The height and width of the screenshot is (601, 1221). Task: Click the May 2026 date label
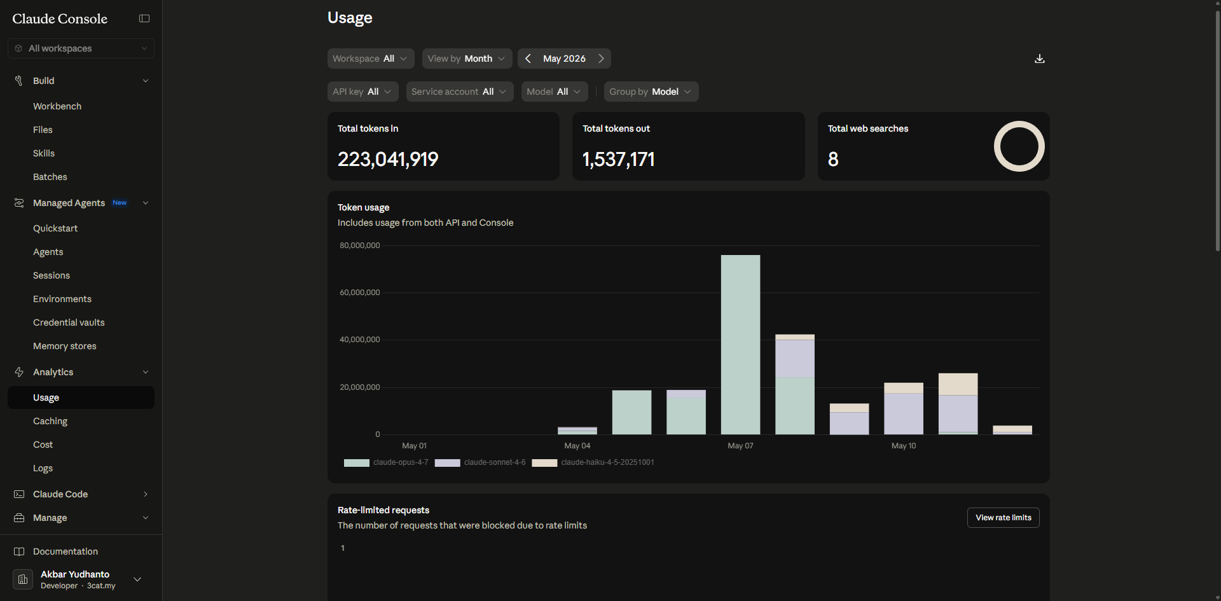[564, 59]
